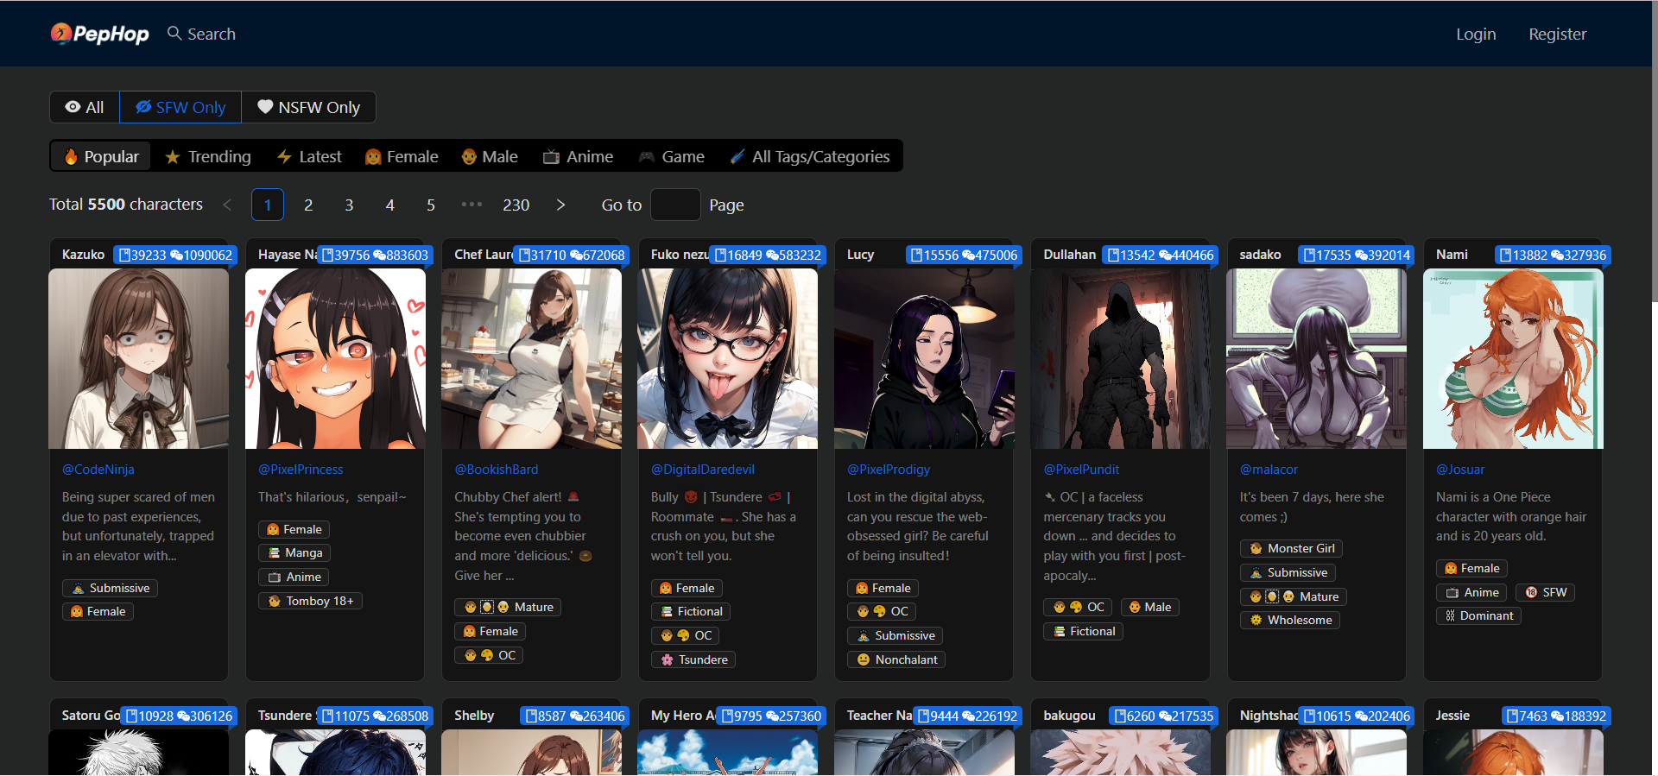Click Shelby card title
This screenshot has width=1658, height=776.
[x=474, y=716]
